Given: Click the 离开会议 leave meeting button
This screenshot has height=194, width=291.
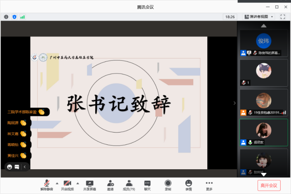Looking at the screenshot, I should [269, 185].
